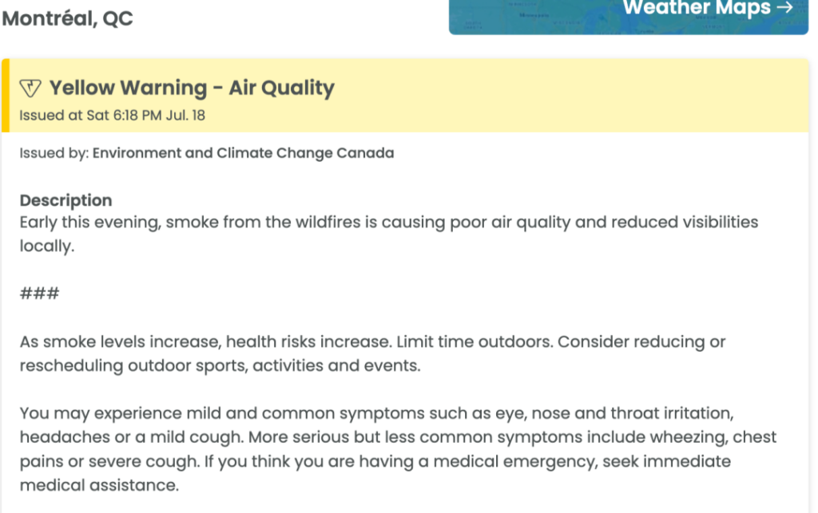The width and height of the screenshot is (818, 513).
Task: Click the '###' separator text
Action: 40,294
